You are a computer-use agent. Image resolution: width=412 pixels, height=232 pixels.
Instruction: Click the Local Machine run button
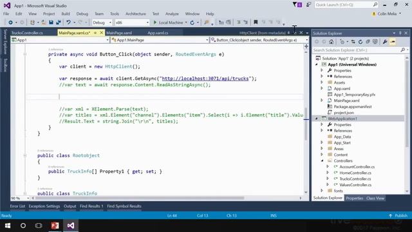[x=168, y=23]
